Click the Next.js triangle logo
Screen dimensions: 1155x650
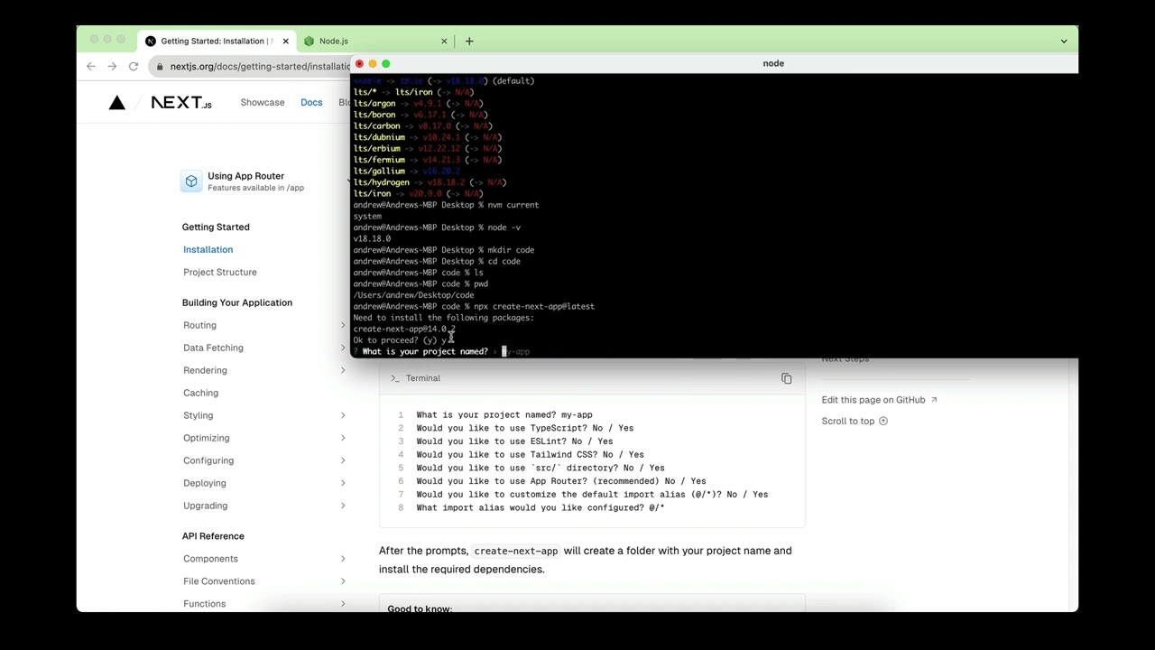[117, 103]
